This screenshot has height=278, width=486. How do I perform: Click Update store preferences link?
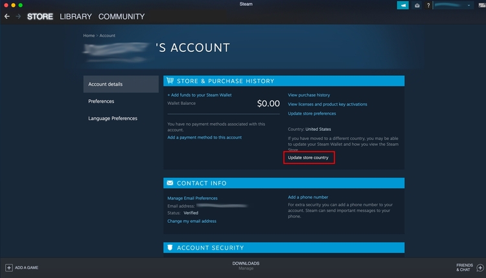coord(312,113)
